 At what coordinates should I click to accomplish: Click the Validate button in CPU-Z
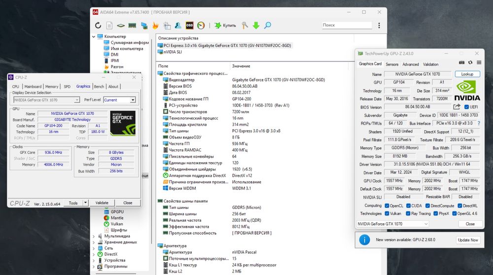click(x=102, y=203)
